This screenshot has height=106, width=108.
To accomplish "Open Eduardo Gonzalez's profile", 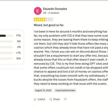I will point(55,9).
